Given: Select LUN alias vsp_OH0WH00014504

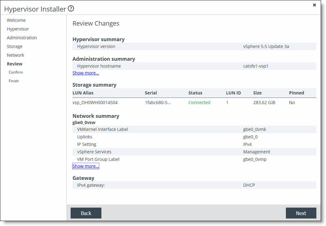Looking at the screenshot, I should (95, 103).
